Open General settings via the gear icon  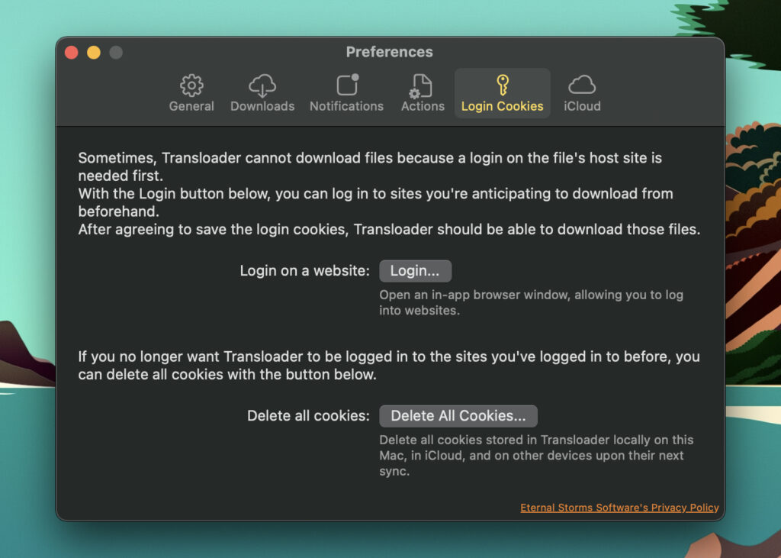191,84
